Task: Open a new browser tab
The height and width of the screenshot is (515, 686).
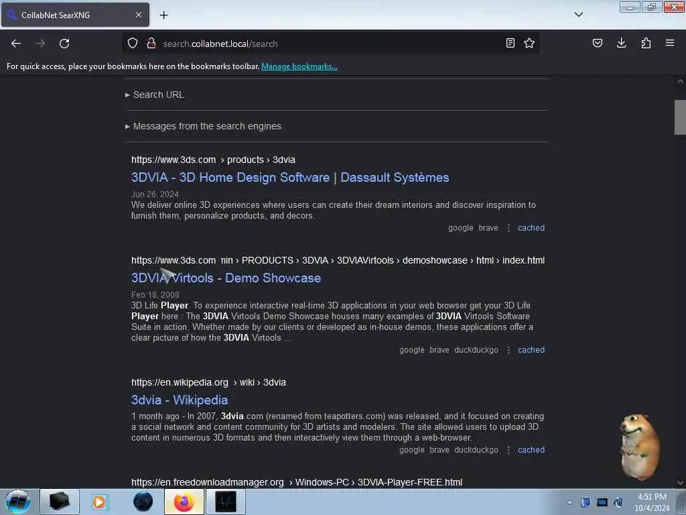Action: tap(163, 15)
